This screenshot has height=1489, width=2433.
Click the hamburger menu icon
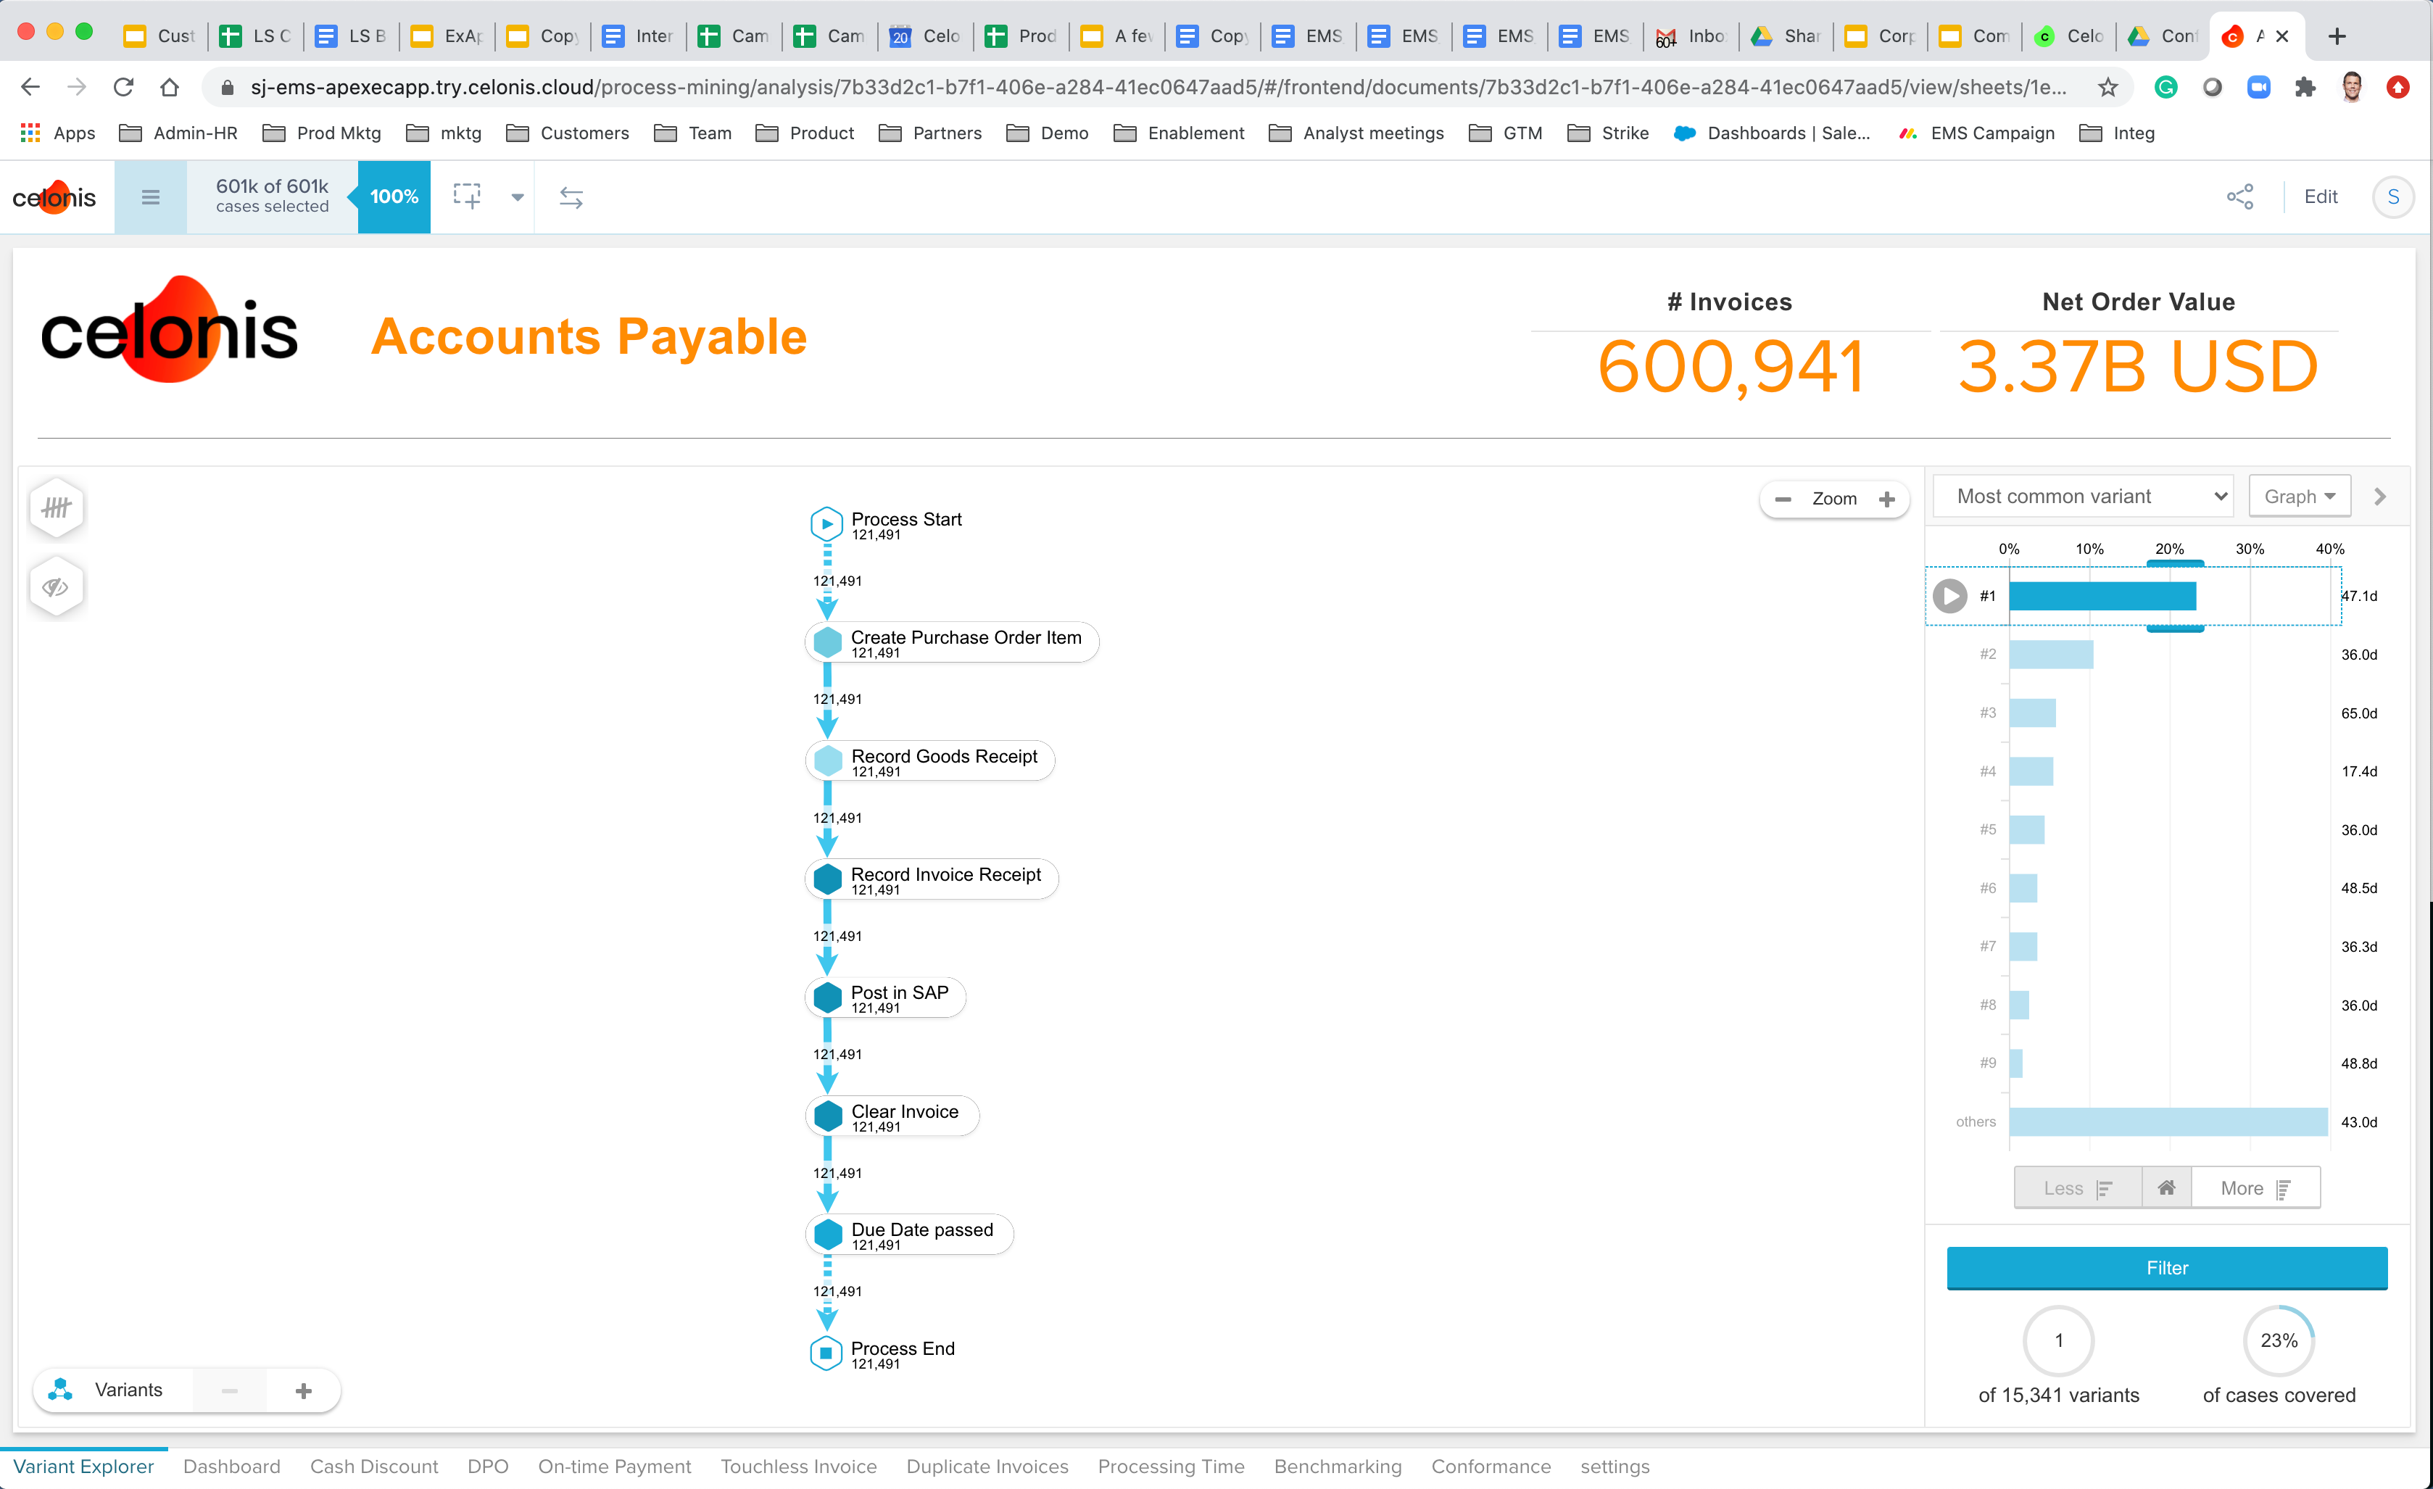tap(150, 197)
